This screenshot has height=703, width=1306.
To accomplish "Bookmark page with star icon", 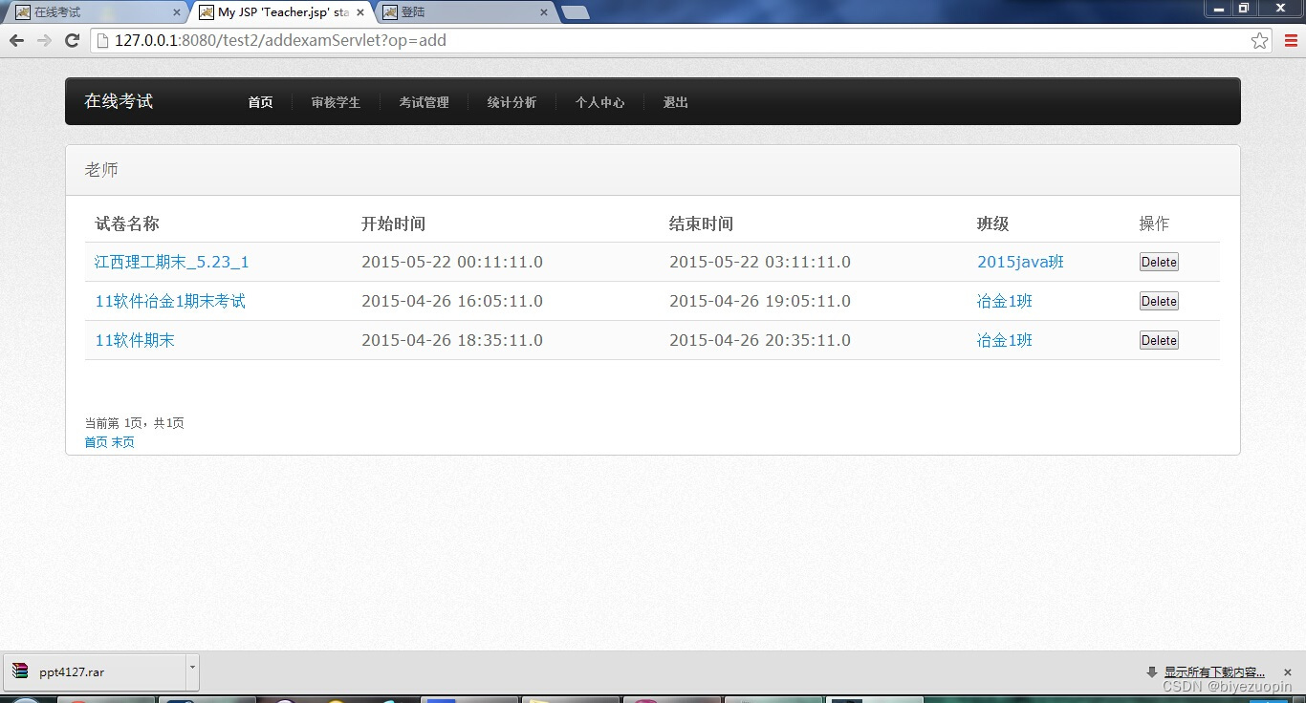I will [1259, 40].
